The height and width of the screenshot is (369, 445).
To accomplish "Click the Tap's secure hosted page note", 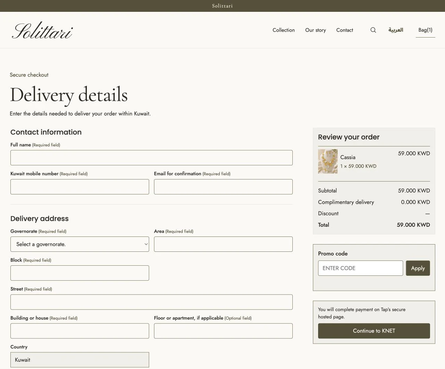I will 362,313.
